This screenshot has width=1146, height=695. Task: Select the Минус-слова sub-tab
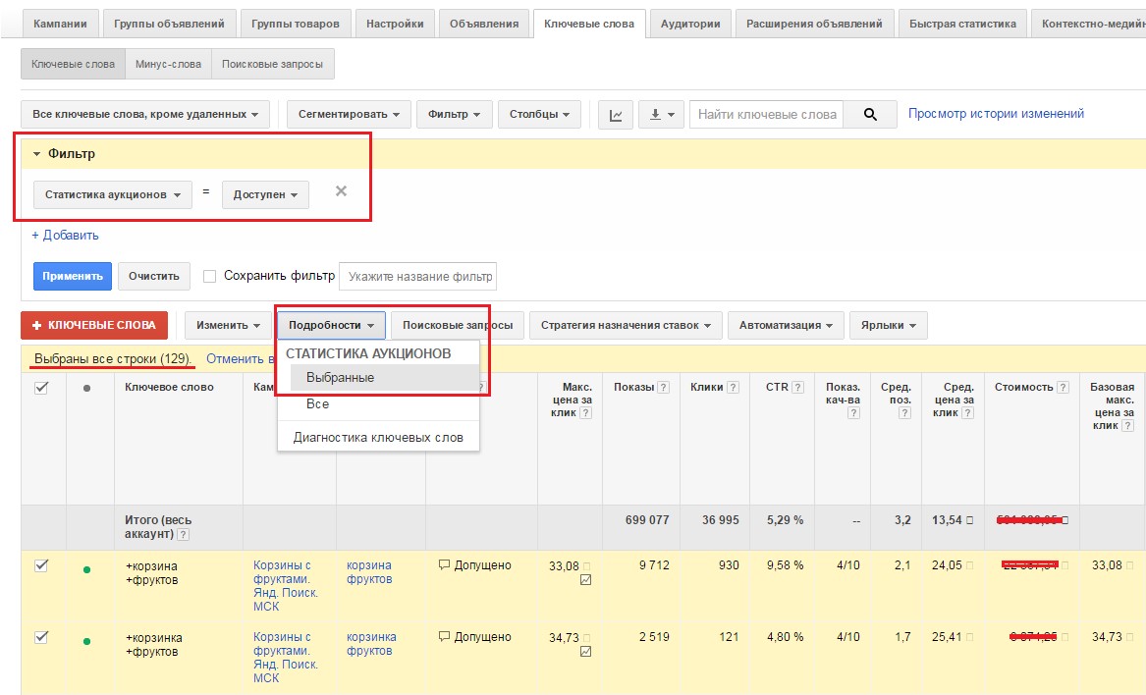point(168,64)
